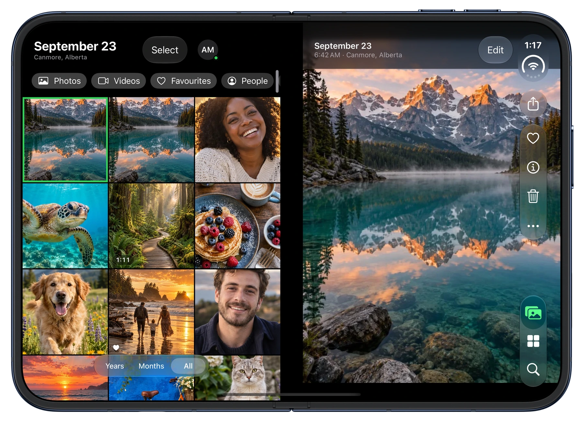This screenshot has height=423, width=583.
Task: Open the albums grid icon
Action: tap(533, 341)
